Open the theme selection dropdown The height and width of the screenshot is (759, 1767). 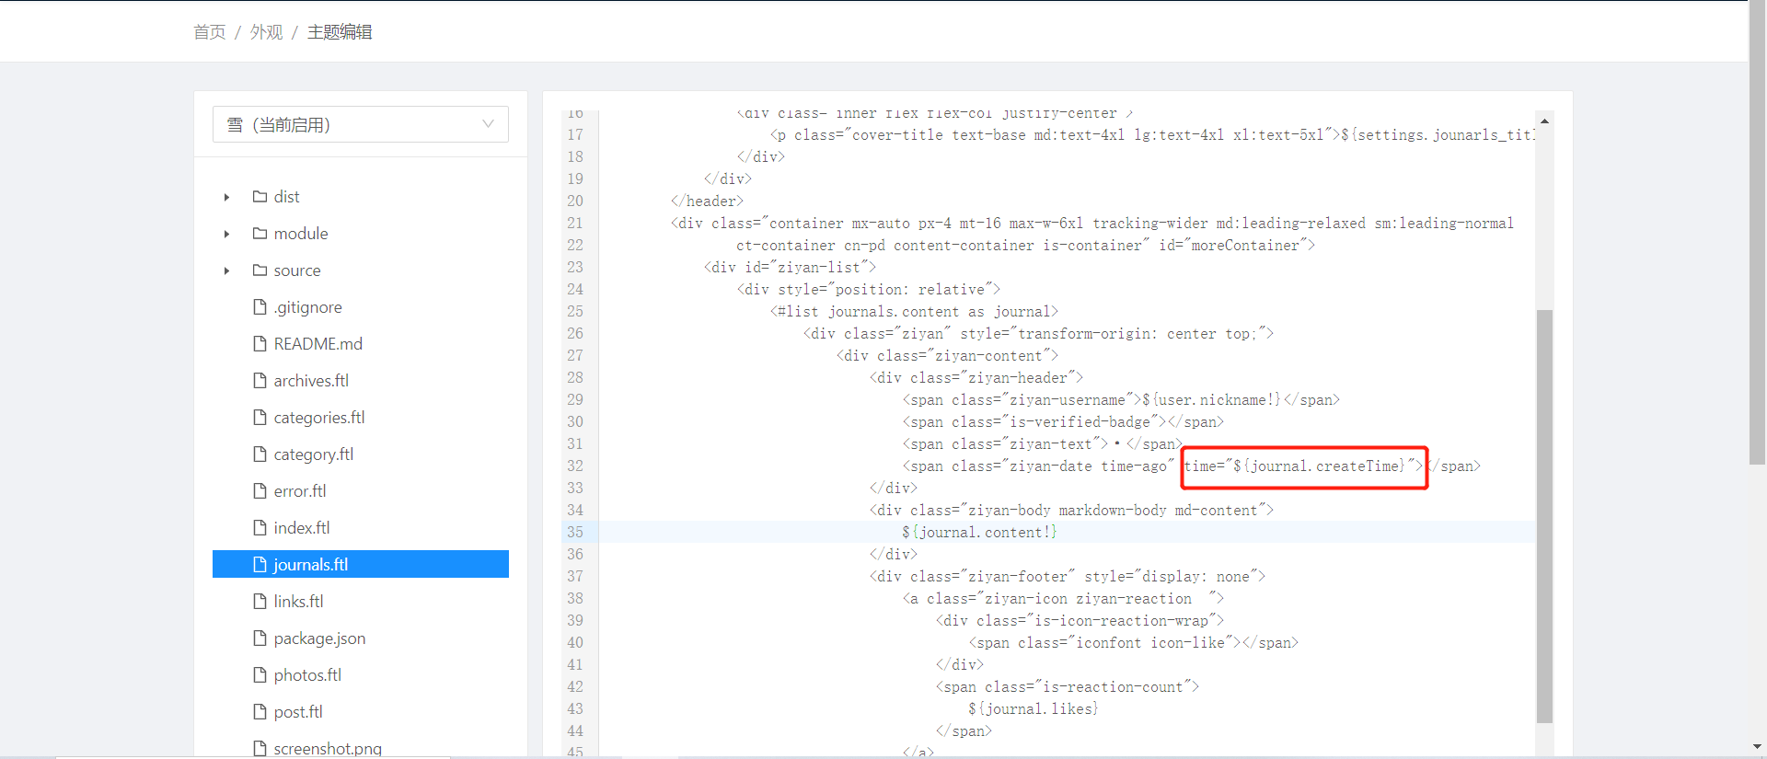point(360,124)
